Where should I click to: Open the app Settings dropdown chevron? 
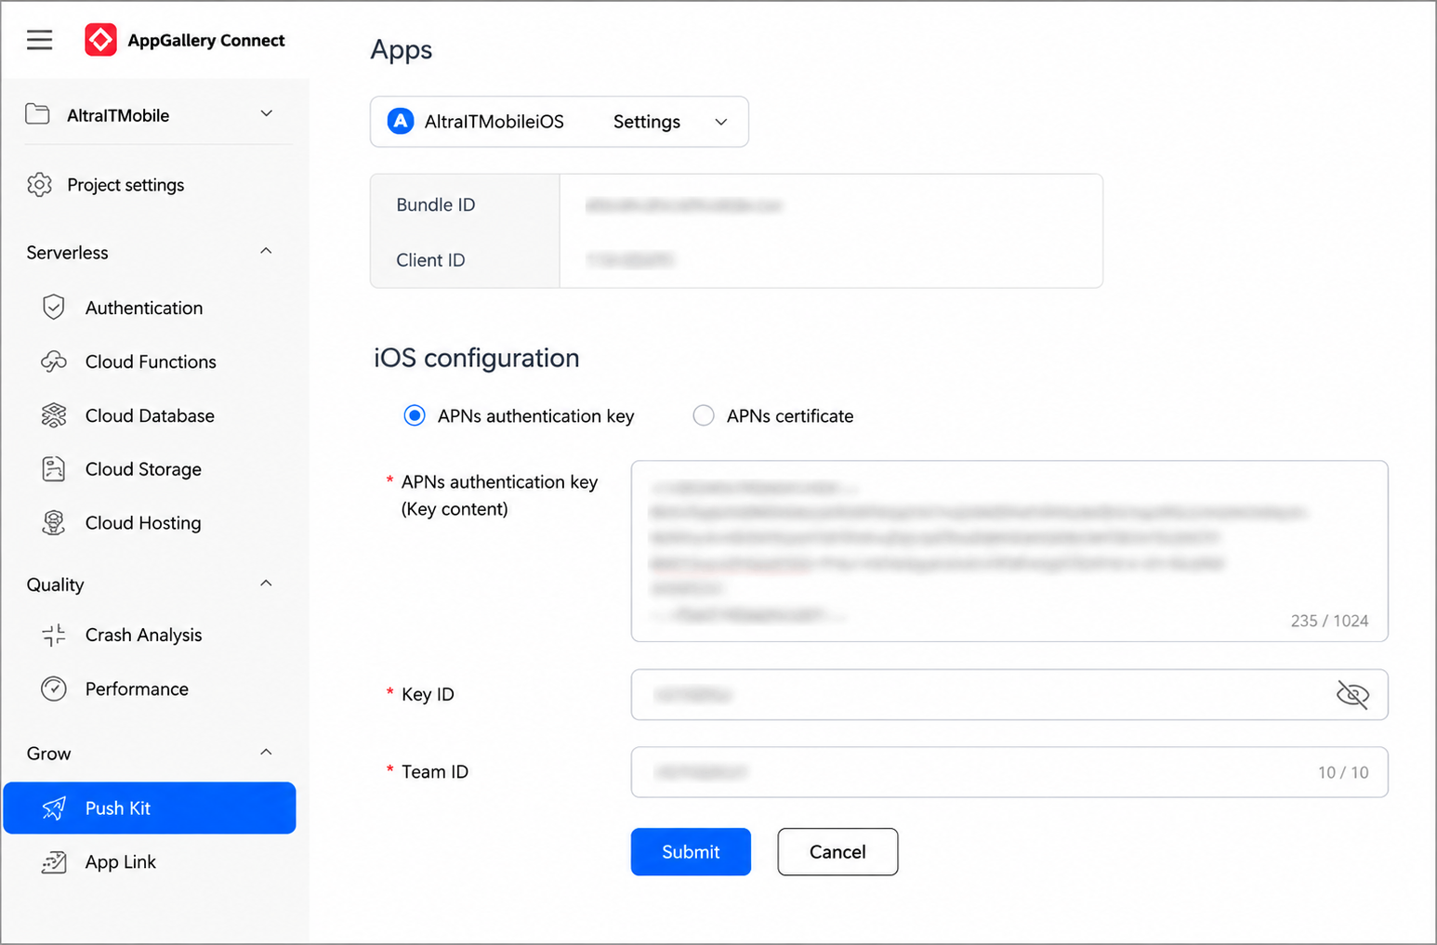721,122
